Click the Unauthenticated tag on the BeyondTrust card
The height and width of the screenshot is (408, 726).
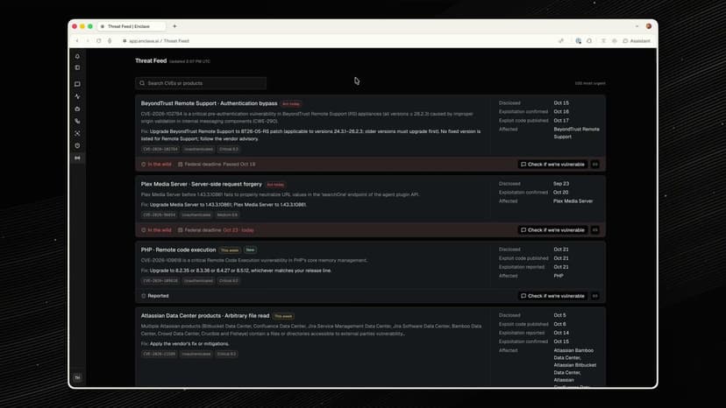tap(198, 150)
